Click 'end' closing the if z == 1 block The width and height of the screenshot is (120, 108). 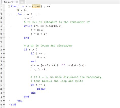click(33, 93)
